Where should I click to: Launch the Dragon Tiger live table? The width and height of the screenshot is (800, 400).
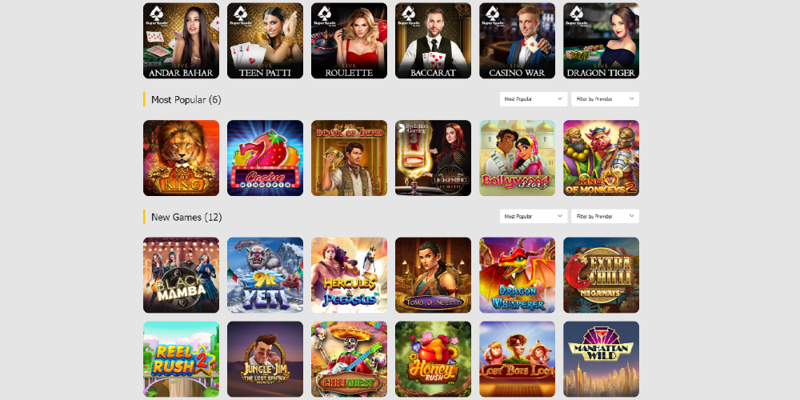pos(601,41)
